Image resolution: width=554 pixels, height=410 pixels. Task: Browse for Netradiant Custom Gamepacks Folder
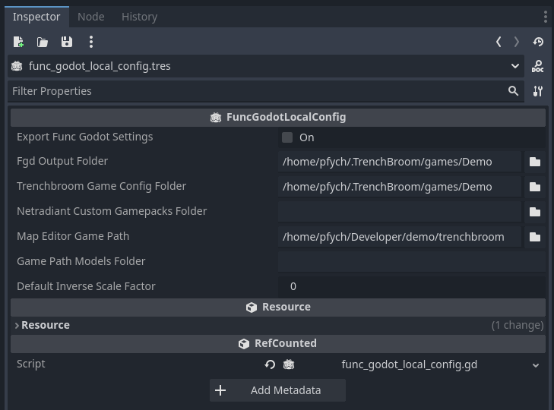535,212
